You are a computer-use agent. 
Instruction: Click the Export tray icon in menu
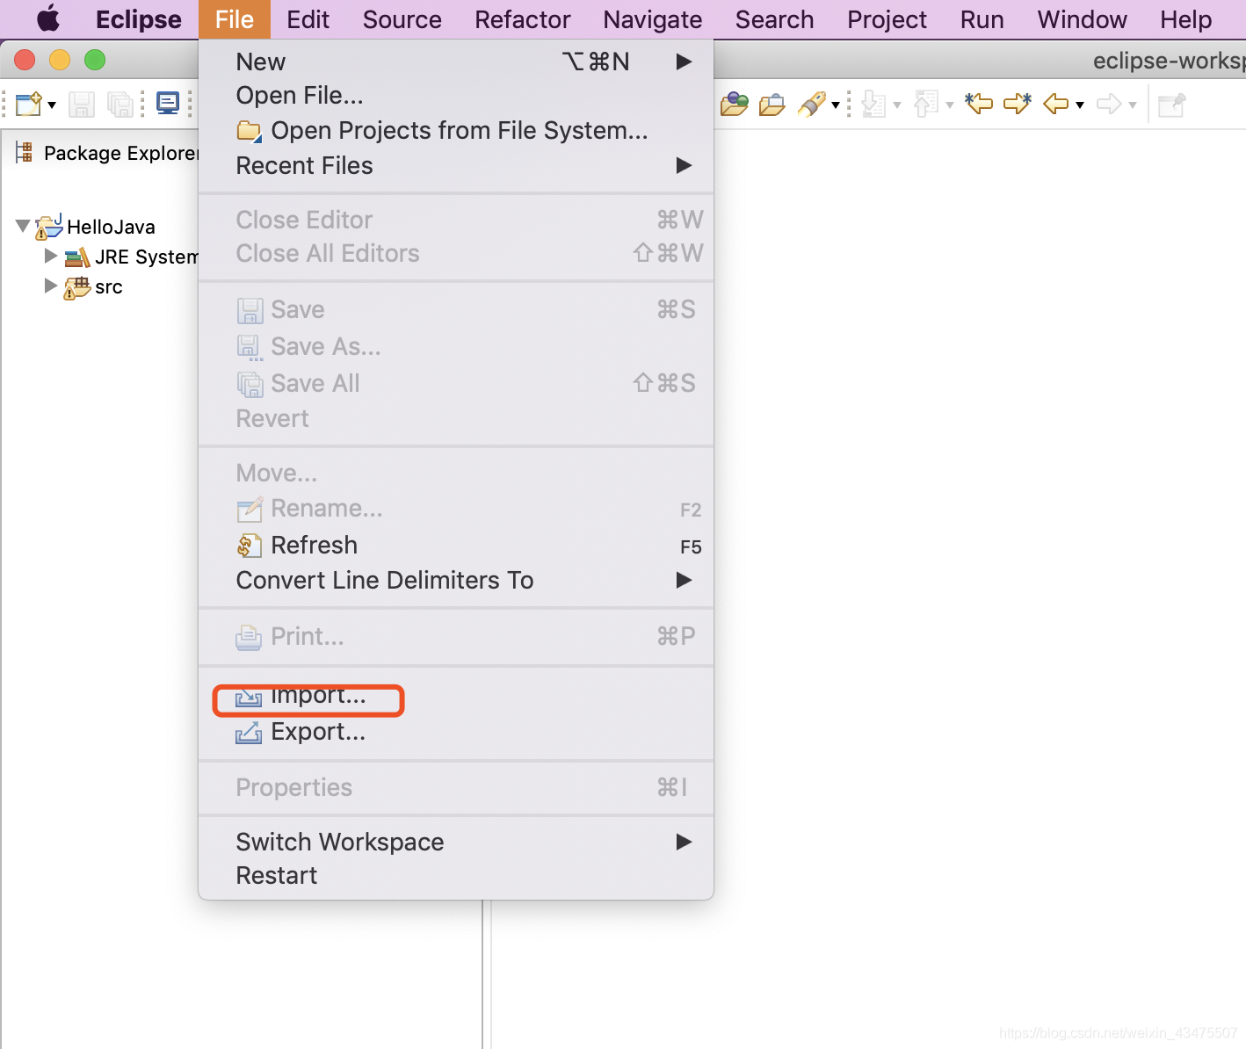point(249,732)
